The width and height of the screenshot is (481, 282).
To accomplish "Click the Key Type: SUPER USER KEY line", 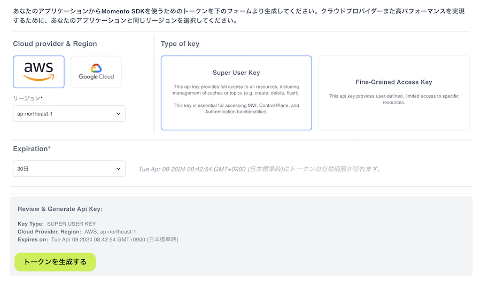I will [57, 224].
